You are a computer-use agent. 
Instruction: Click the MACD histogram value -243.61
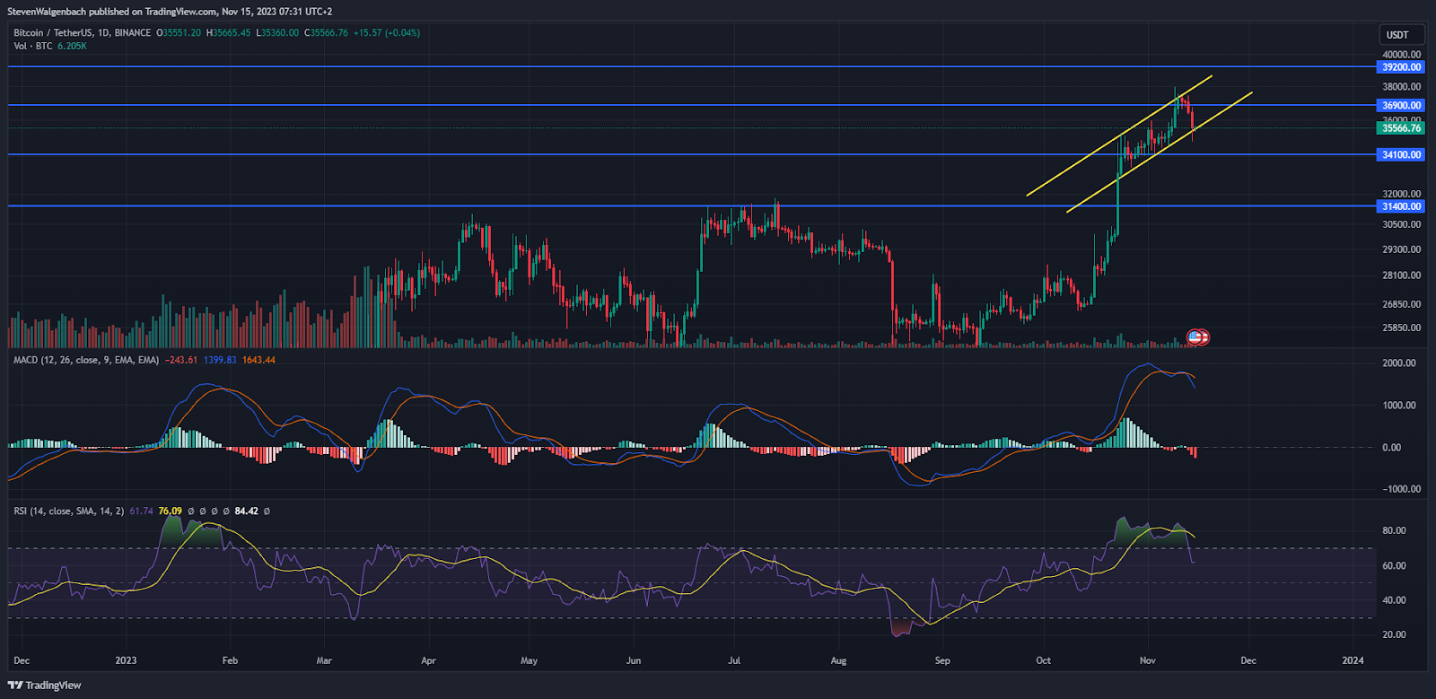(182, 360)
